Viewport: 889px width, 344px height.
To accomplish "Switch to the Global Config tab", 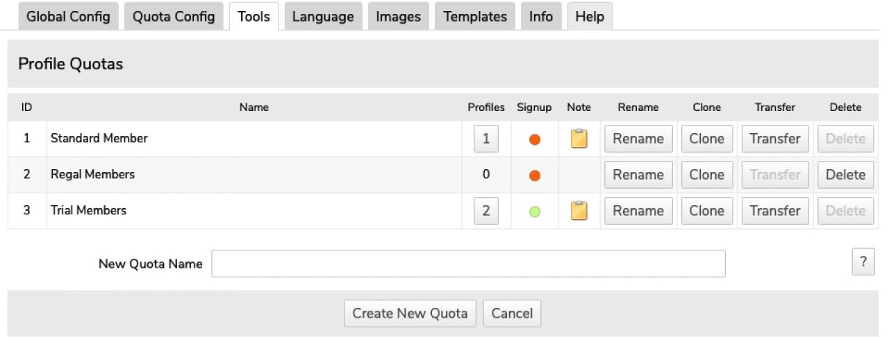I will pos(68,17).
